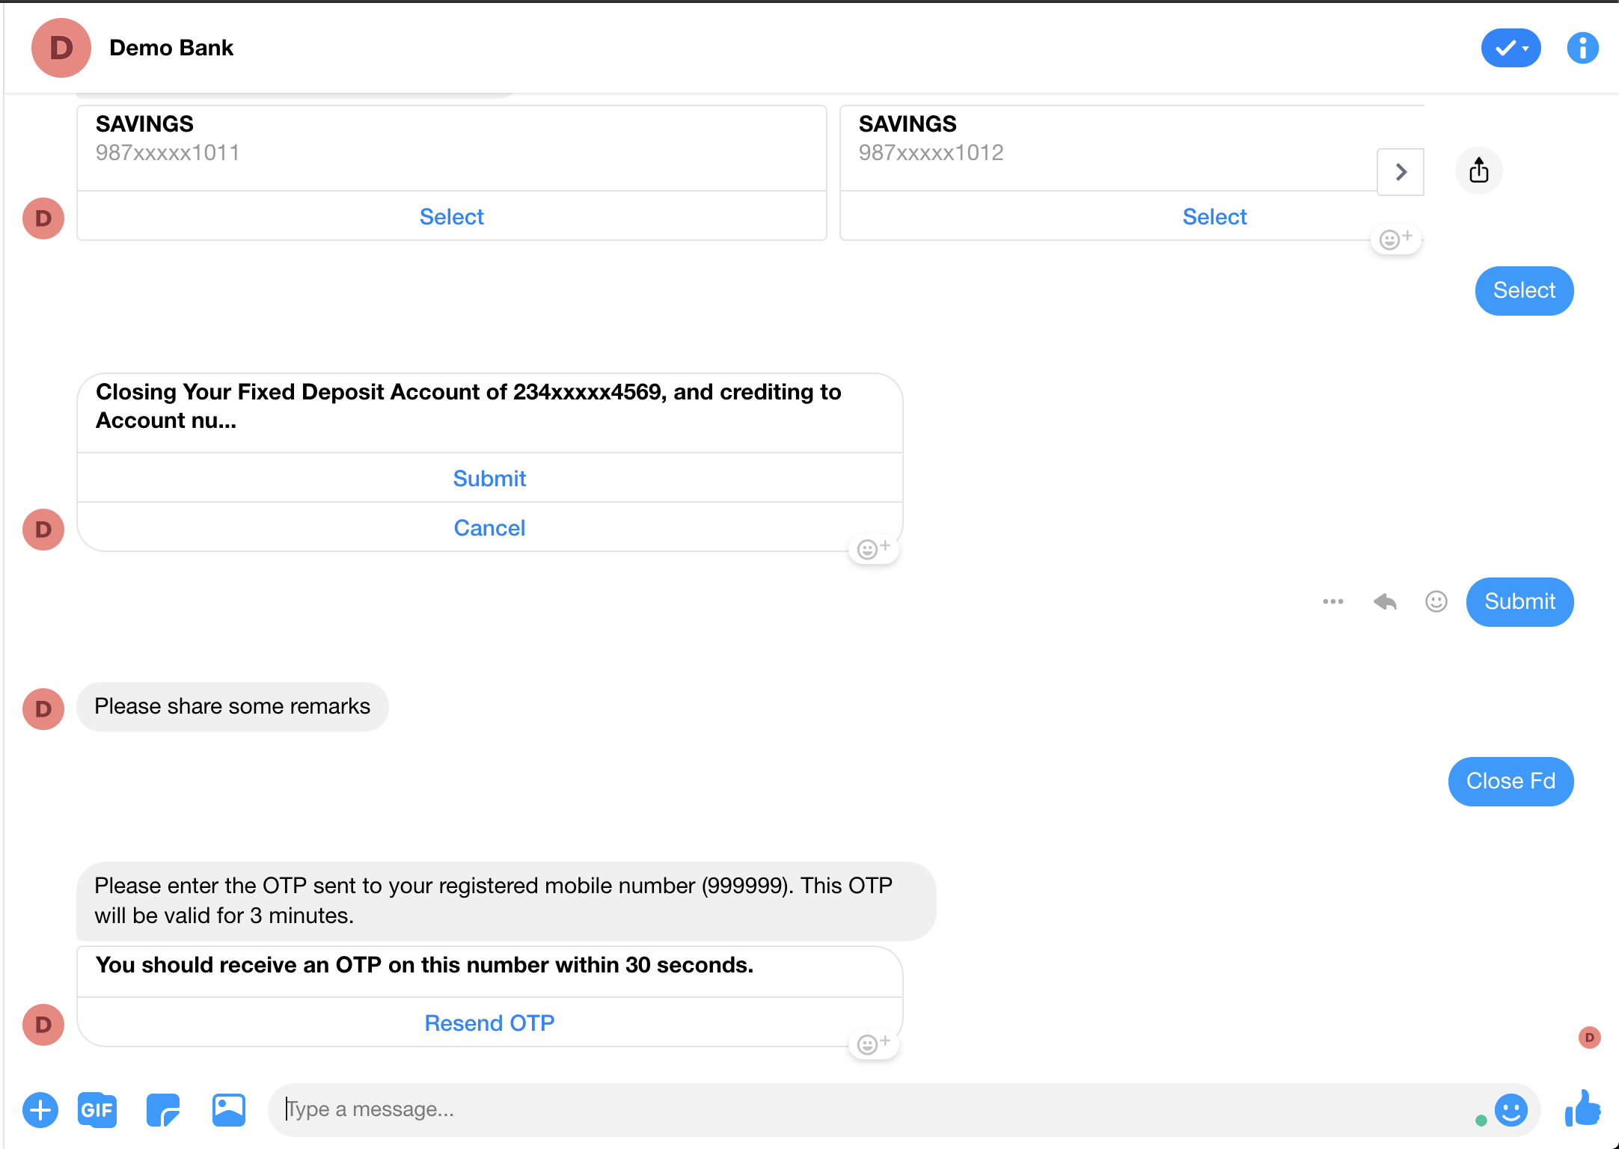Attach a photo with the image icon
Viewport: 1619px width, 1149px height.
click(228, 1109)
